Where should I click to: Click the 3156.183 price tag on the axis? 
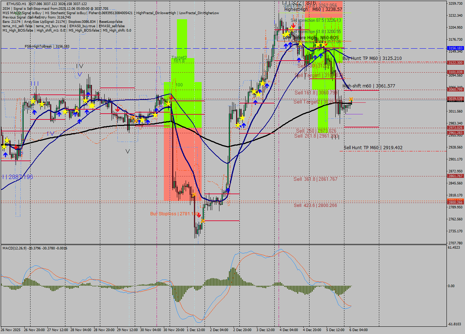[x=455, y=48]
